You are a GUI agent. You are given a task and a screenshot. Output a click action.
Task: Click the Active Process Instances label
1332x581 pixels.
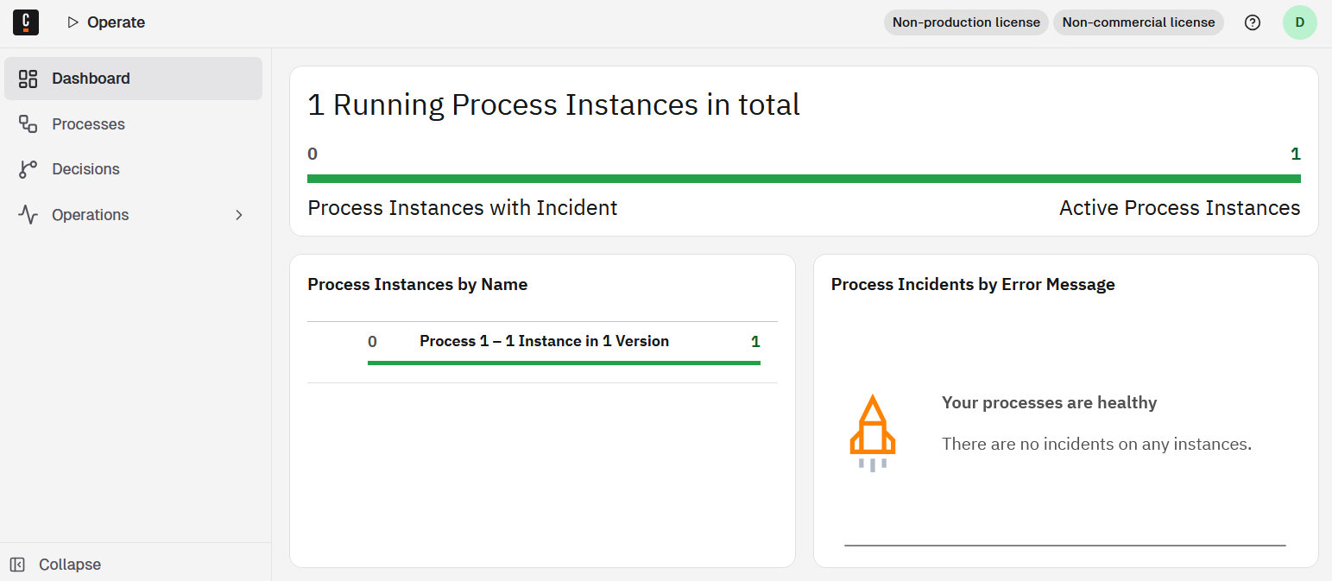(1179, 208)
